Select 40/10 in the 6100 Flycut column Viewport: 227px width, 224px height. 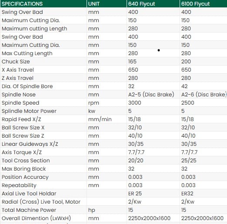(188, 136)
